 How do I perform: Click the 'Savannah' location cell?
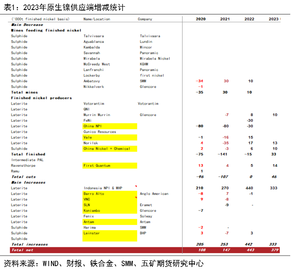(x=92, y=53)
